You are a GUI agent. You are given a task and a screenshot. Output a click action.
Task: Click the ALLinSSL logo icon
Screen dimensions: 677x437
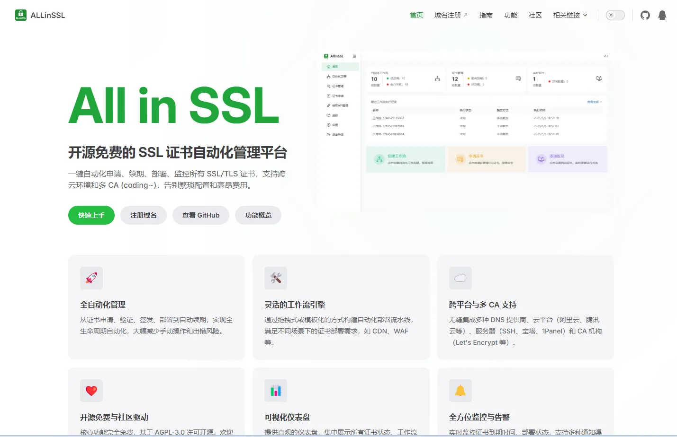click(x=21, y=15)
